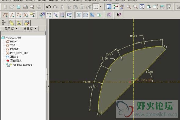Open the What's This help cursor
Viewport: 180px width, 120px height.
tap(119, 15)
